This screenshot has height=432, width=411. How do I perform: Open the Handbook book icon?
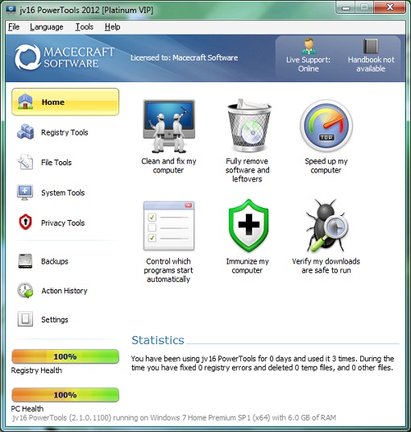(371, 46)
